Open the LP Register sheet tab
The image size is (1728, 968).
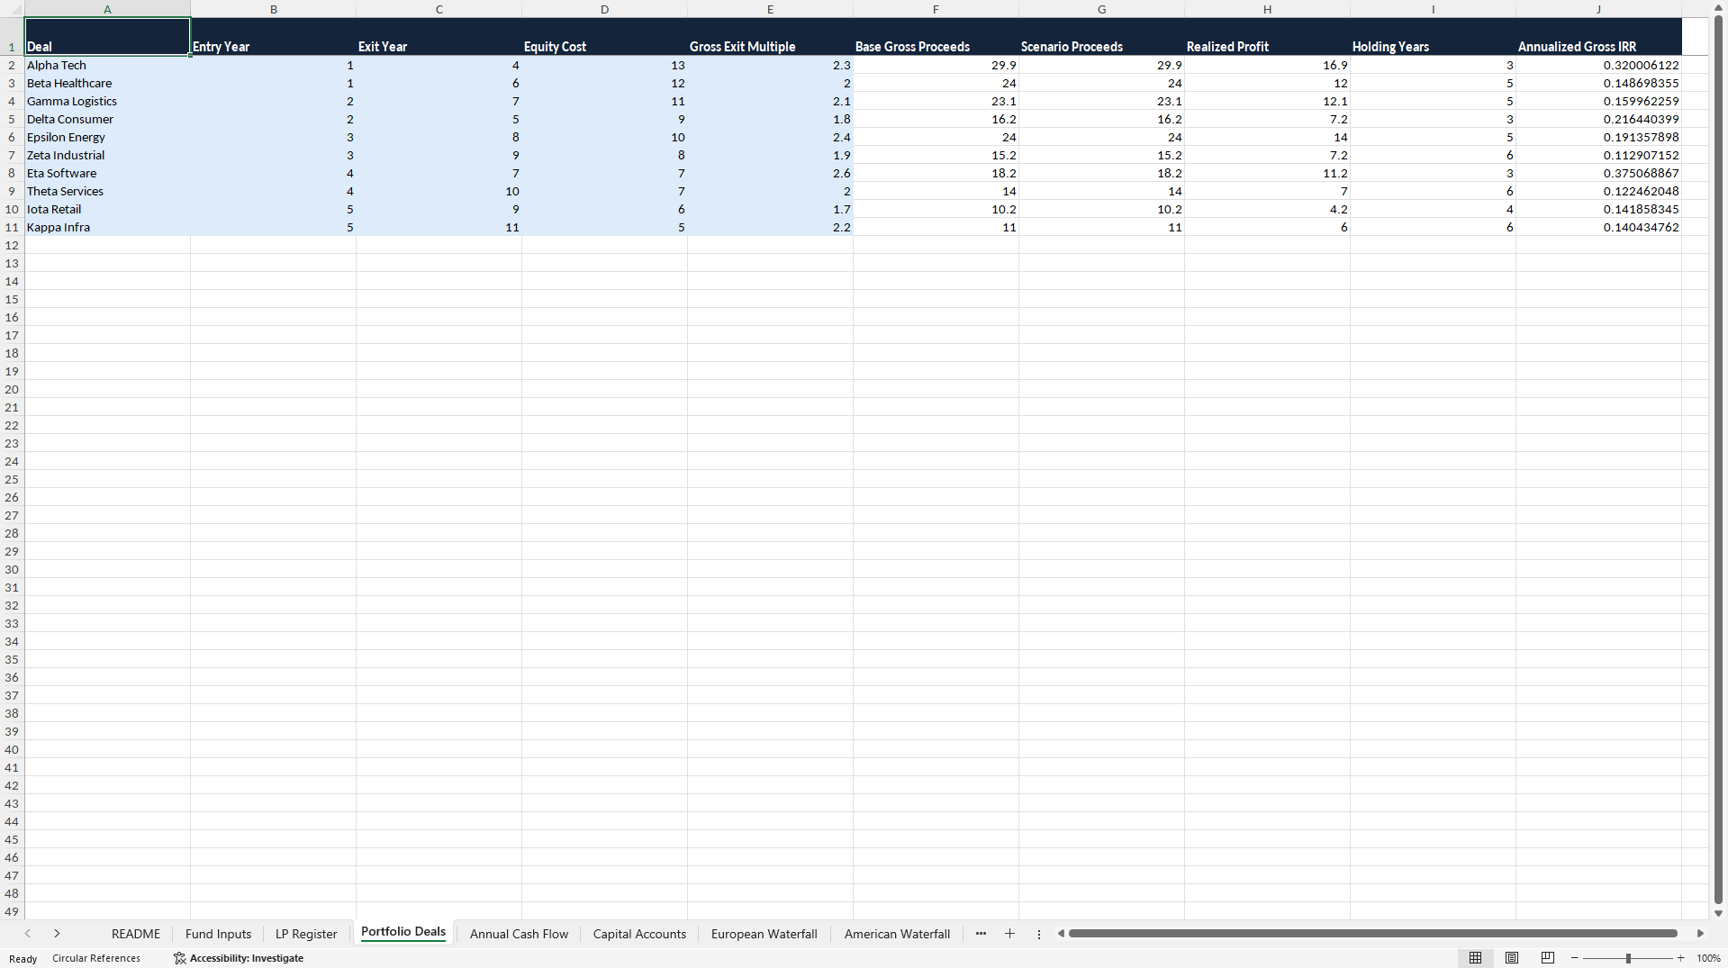tap(306, 934)
